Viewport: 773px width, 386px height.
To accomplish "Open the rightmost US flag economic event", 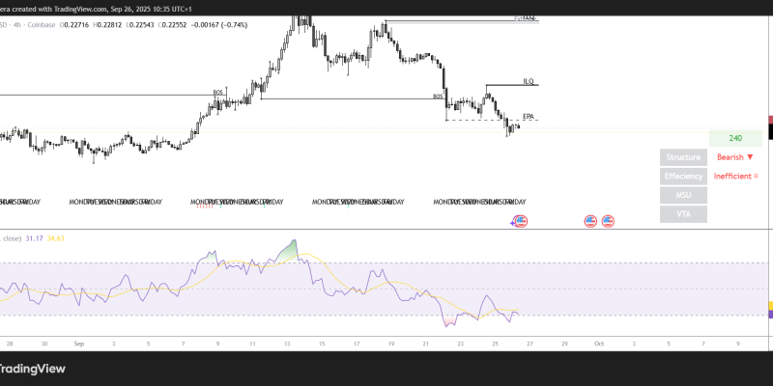I will click(x=608, y=222).
